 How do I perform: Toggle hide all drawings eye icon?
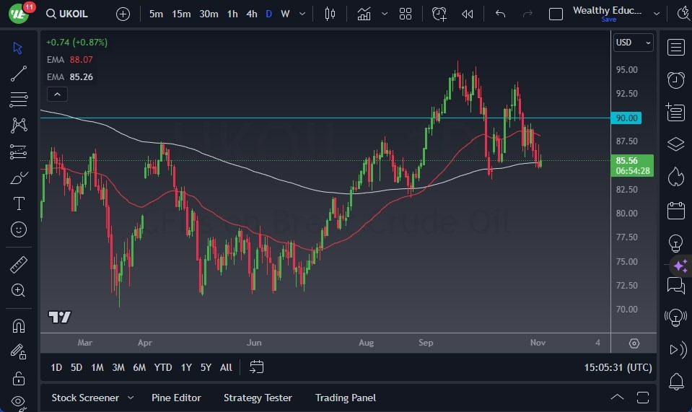click(19, 401)
